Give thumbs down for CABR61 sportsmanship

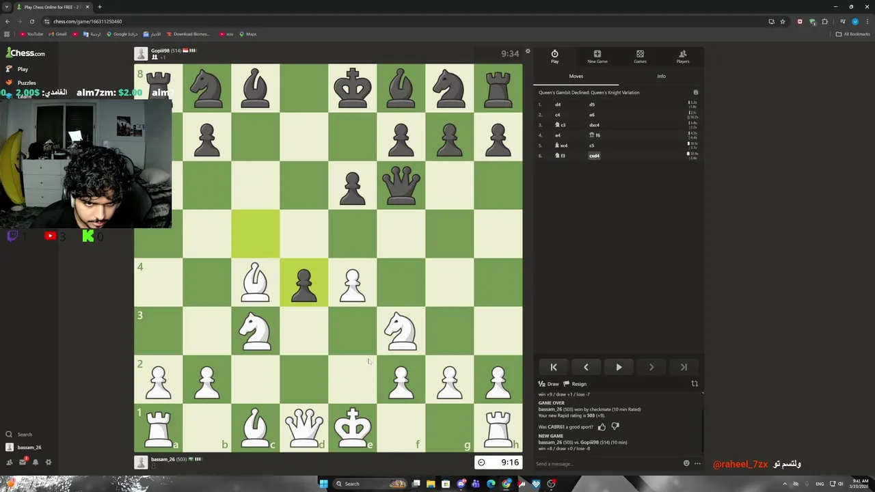point(615,427)
